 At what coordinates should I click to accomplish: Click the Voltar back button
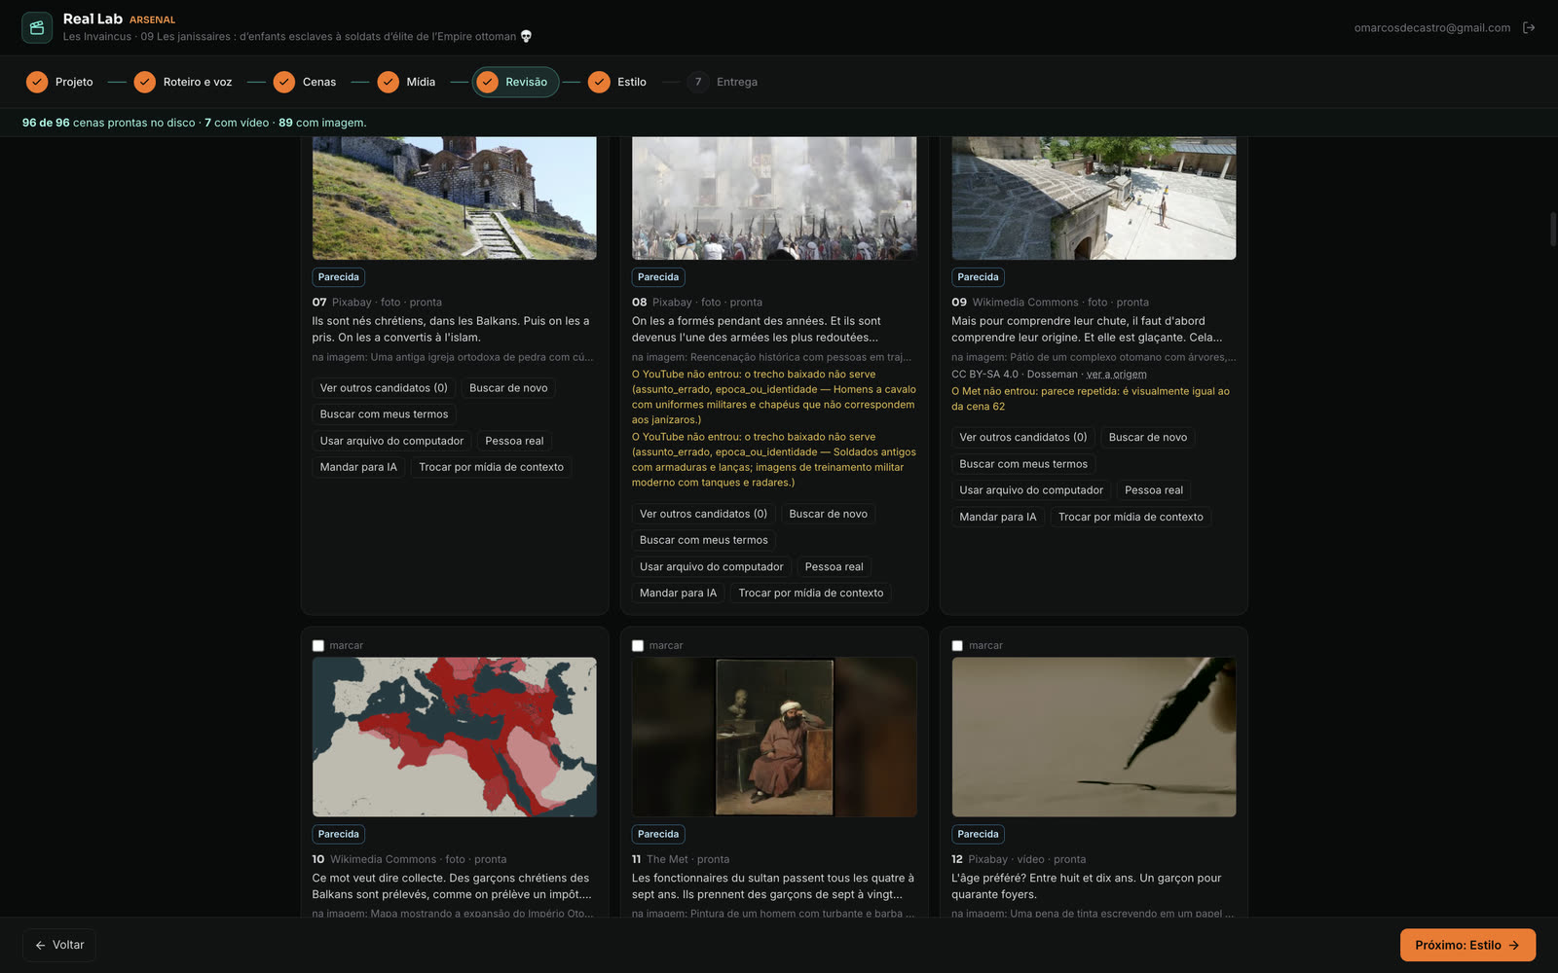click(59, 945)
